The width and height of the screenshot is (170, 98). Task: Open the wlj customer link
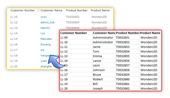coord(42,50)
